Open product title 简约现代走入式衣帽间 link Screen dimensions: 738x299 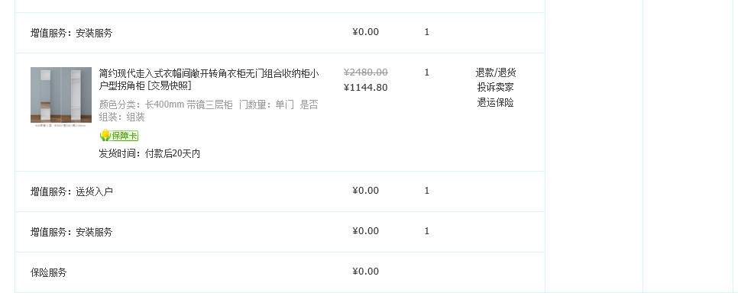[x=209, y=79]
